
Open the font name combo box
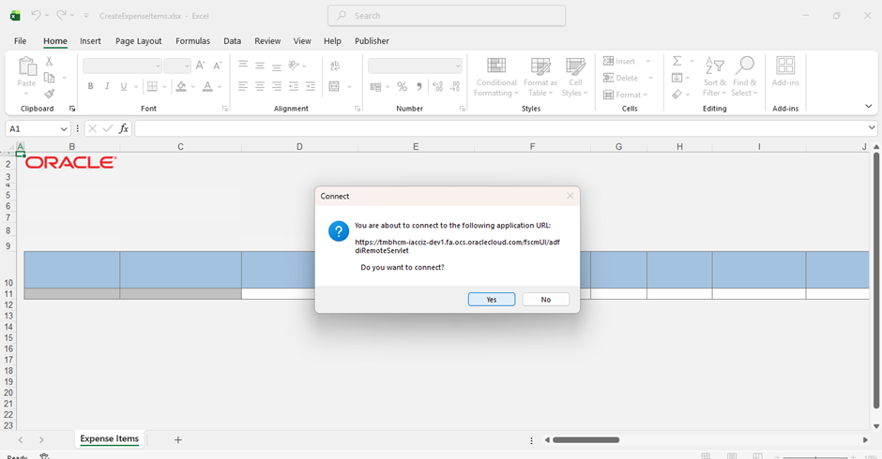[x=122, y=66]
